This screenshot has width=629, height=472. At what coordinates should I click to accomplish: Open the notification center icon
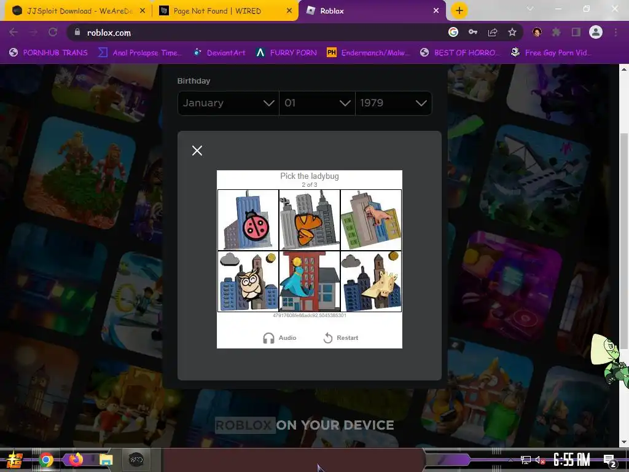click(609, 460)
